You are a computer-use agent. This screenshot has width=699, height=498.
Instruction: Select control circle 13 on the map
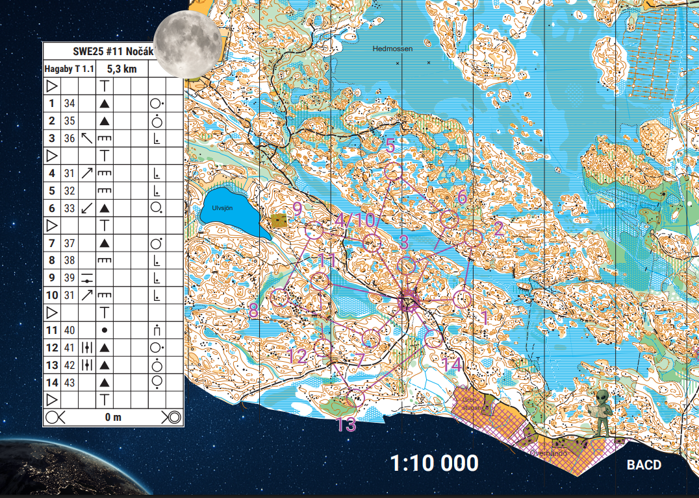[x=355, y=397]
